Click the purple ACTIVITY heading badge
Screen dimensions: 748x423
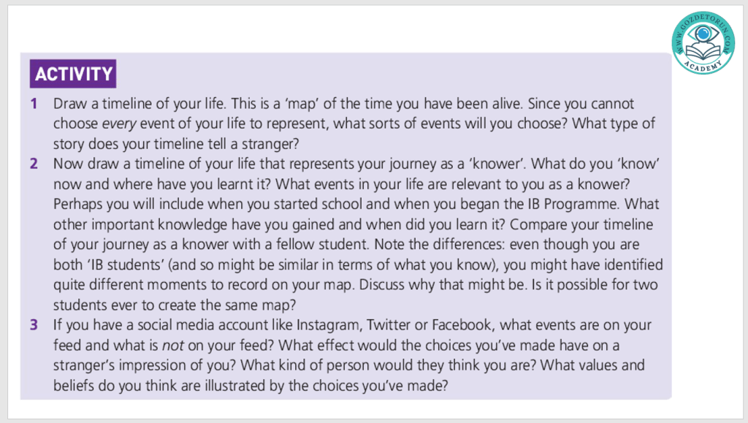click(x=74, y=74)
